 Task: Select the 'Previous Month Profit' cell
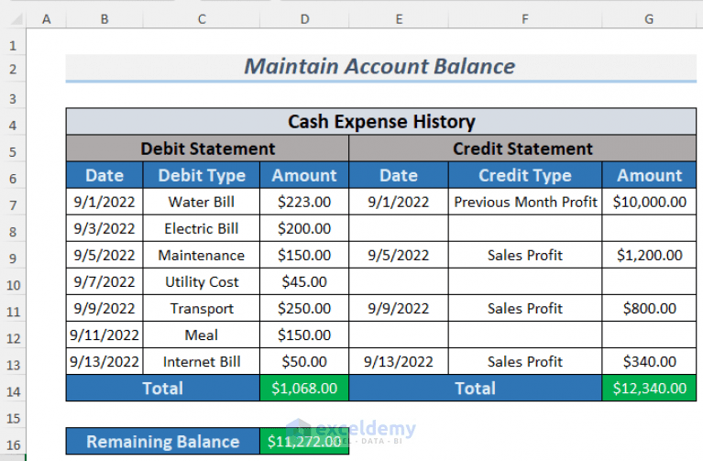(x=525, y=202)
